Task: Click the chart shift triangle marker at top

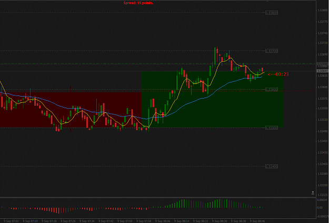Action: coord(267,1)
